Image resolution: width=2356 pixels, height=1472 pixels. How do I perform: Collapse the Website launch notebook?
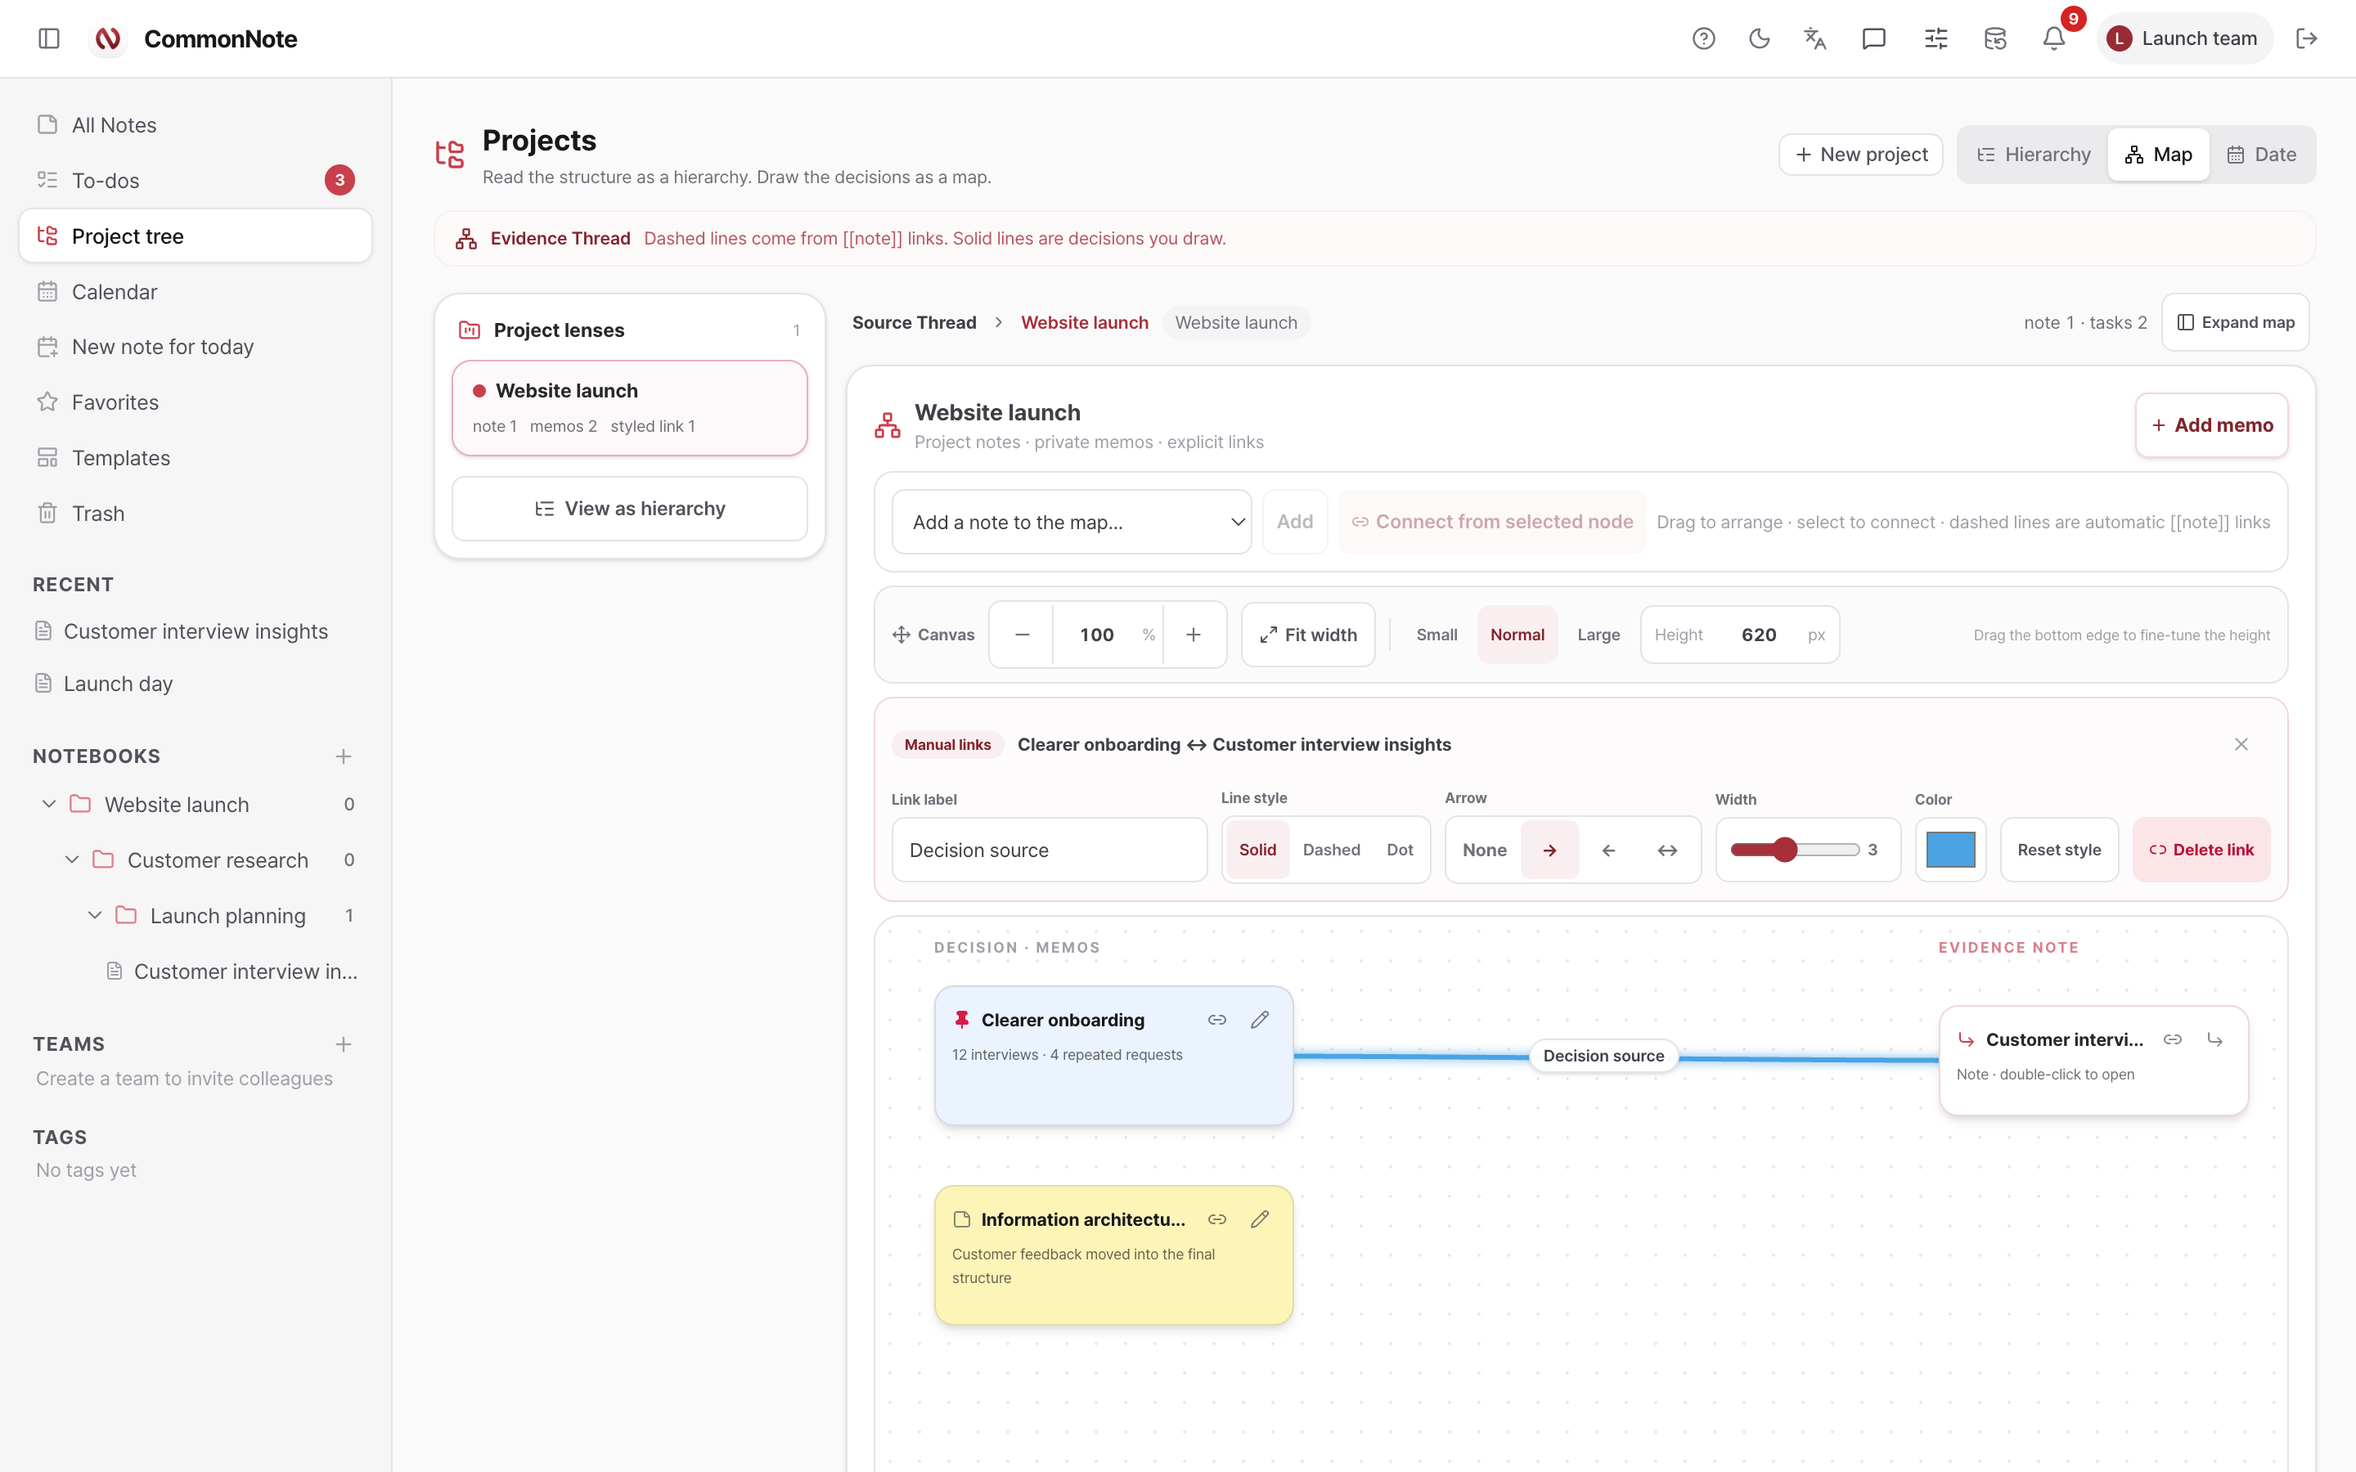(x=49, y=804)
